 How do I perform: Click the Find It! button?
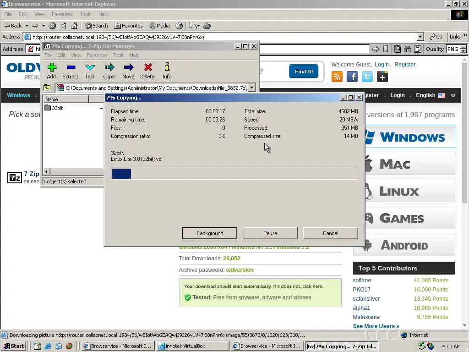[304, 71]
